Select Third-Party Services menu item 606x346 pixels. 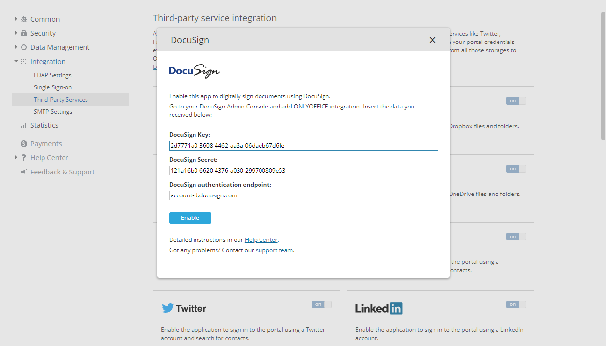pos(70,100)
